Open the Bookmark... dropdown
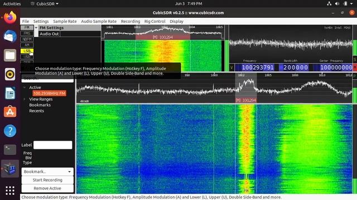Screen dimensions: 357x200 [x=47, y=172]
